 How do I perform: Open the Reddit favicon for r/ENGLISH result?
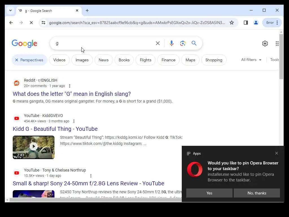(17, 83)
